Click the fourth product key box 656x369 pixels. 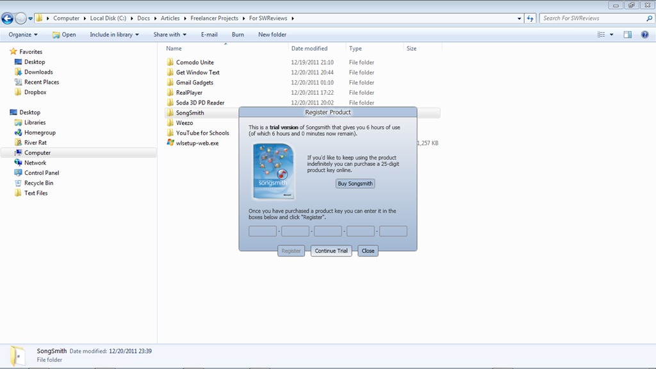[361, 231]
